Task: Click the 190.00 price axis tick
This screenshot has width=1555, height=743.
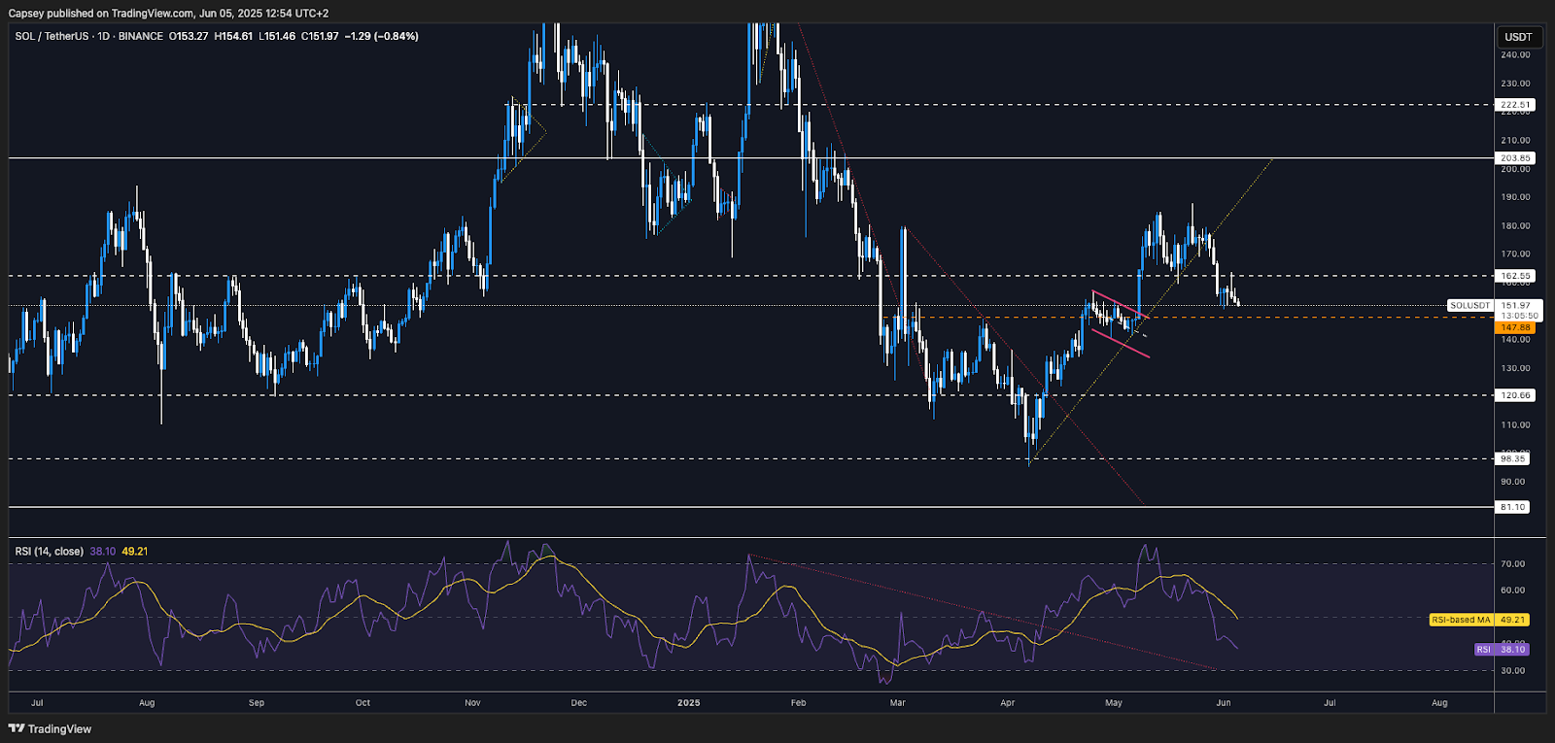Action: point(1515,197)
